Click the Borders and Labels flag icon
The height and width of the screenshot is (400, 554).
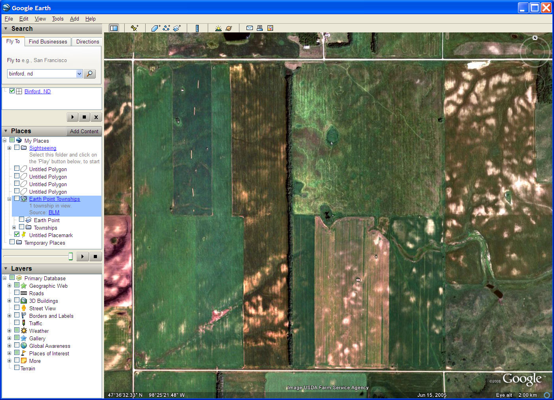pyautogui.click(x=24, y=316)
